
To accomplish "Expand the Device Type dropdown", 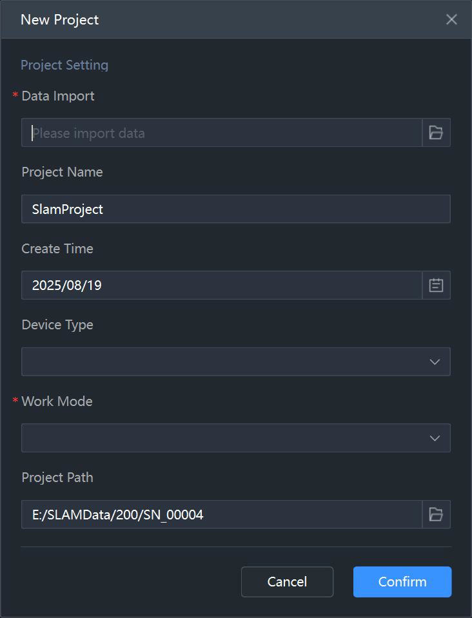I will (236, 362).
